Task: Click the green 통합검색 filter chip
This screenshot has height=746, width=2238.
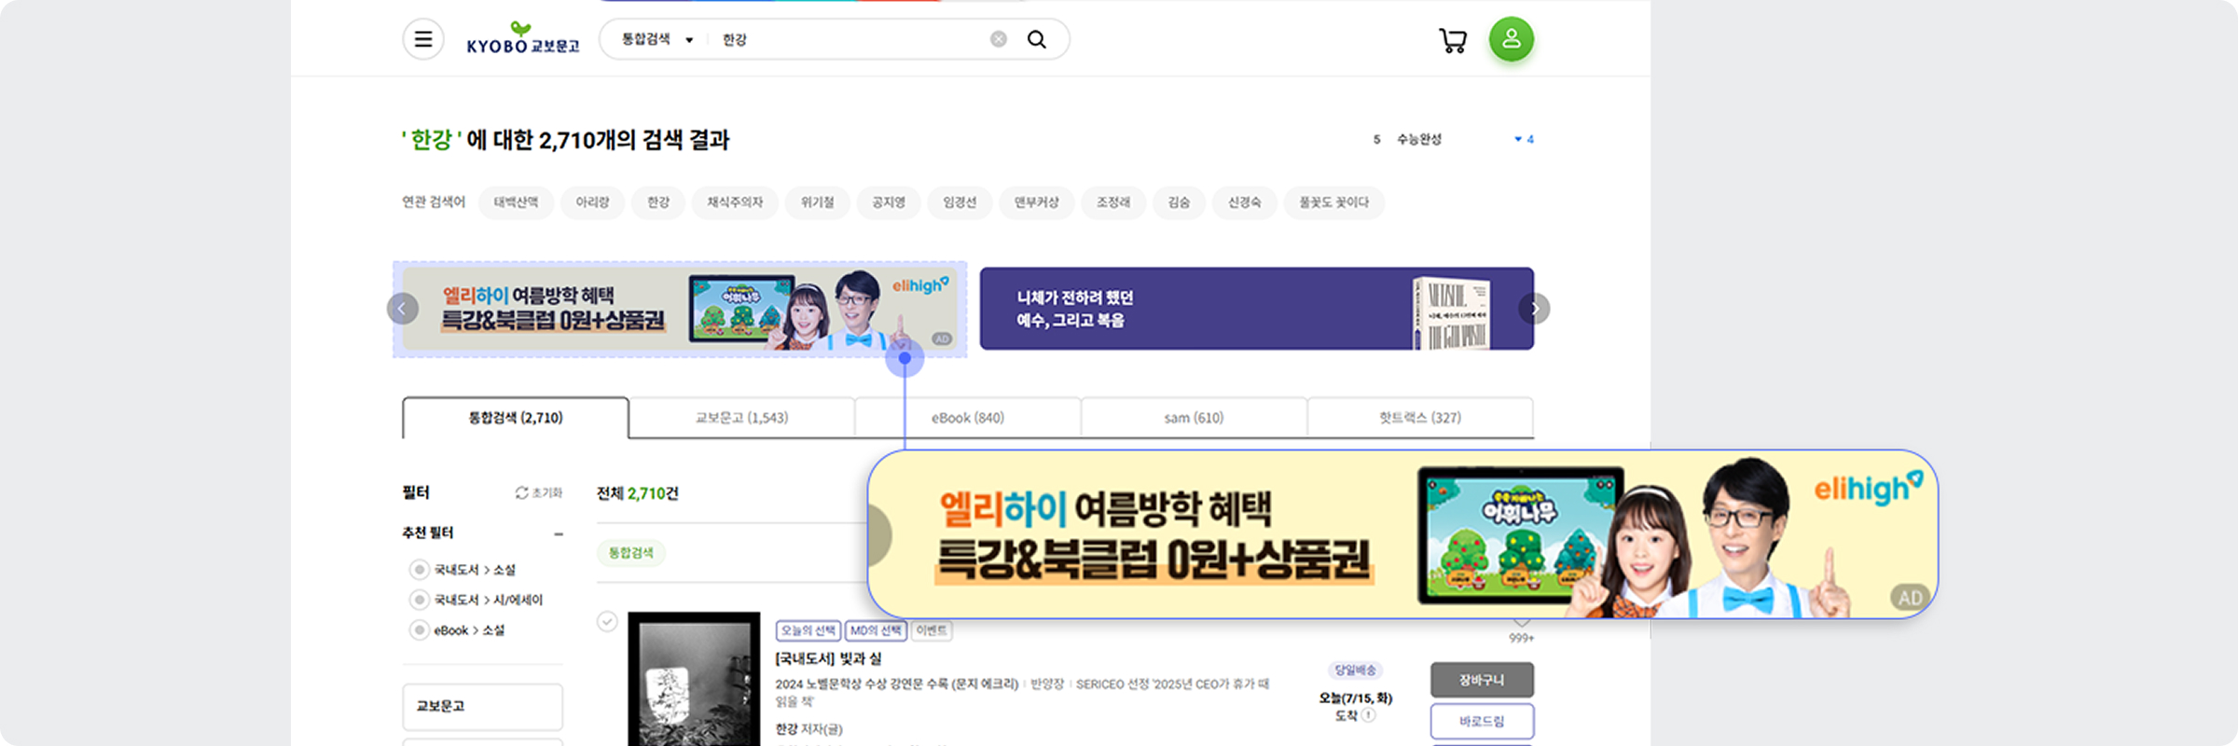Action: pos(631,553)
